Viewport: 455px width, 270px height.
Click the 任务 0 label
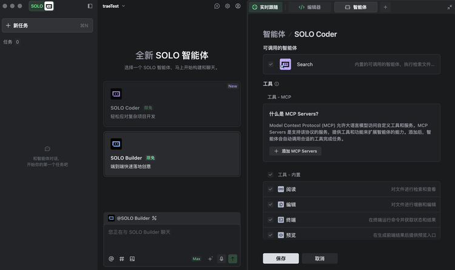click(x=12, y=42)
